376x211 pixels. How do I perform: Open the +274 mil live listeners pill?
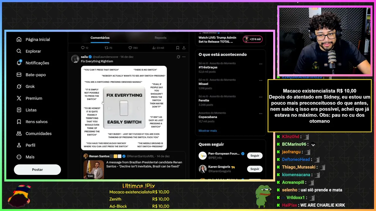pyautogui.click(x=253, y=39)
